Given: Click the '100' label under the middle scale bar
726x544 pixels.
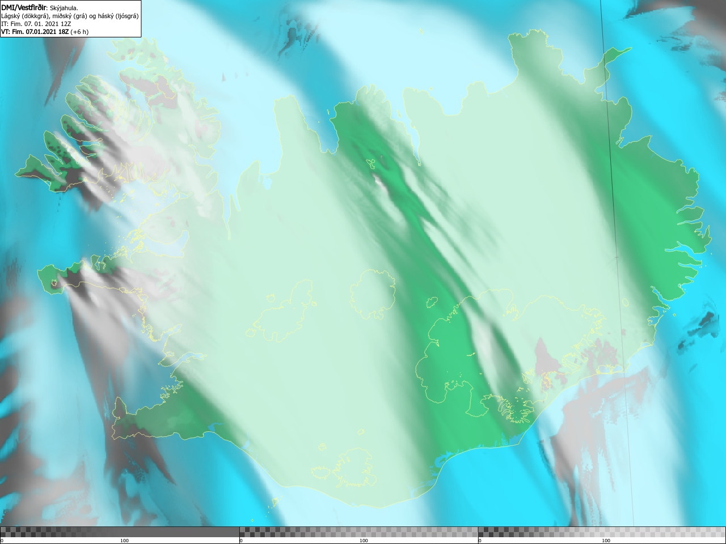Looking at the screenshot, I should point(364,541).
